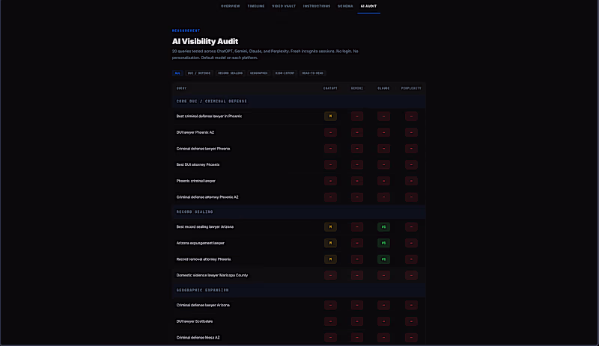Click ChatGPT M badge for 'Arizona expungement lawyer'
The height and width of the screenshot is (346, 599).
[330, 243]
